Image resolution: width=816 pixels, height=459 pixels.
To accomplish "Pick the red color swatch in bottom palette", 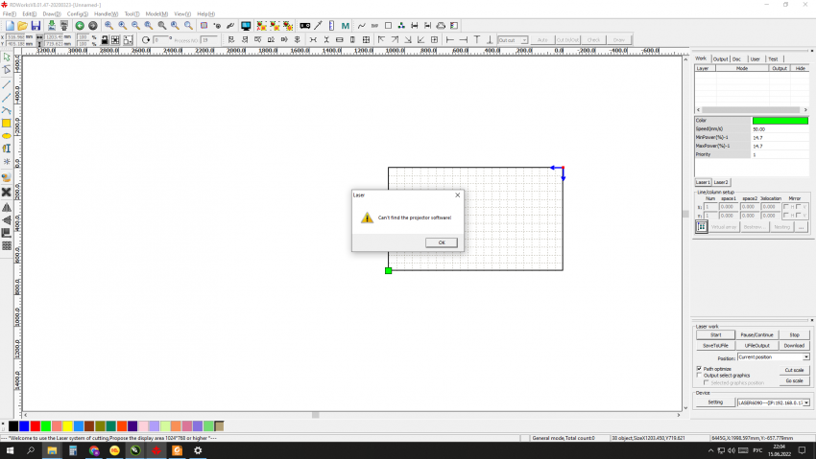I will coord(36,425).
